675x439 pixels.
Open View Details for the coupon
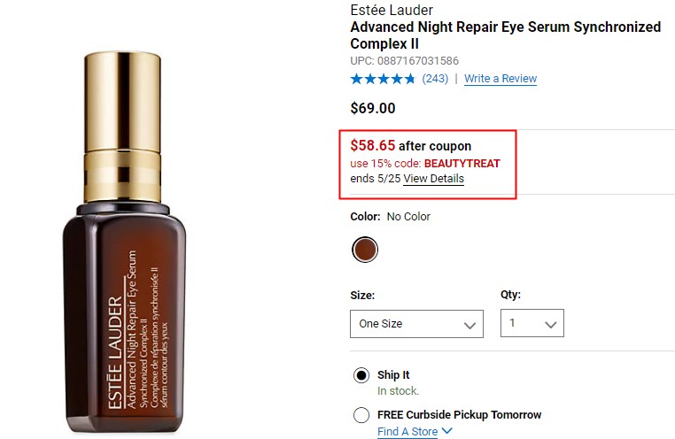pos(433,179)
